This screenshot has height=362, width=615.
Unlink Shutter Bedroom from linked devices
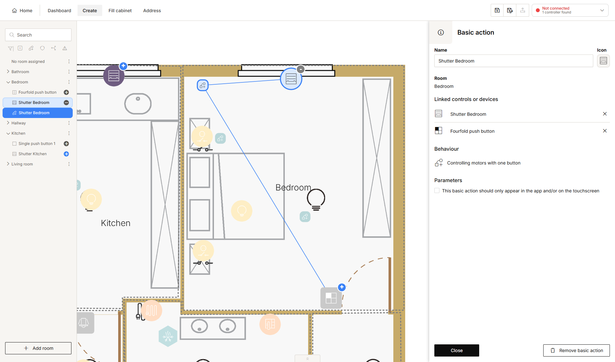(605, 114)
